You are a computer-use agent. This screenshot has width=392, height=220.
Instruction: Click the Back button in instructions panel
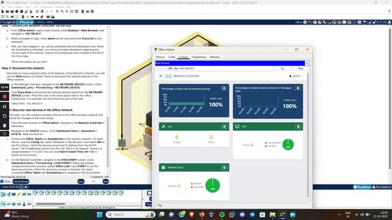coord(81,182)
